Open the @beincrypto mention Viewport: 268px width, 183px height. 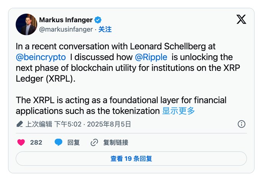click(x=41, y=57)
